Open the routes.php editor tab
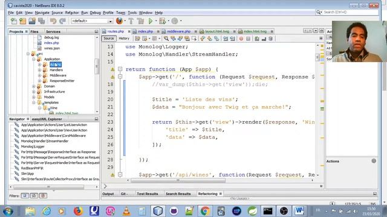This screenshot has width=387, height=217. (x=115, y=31)
